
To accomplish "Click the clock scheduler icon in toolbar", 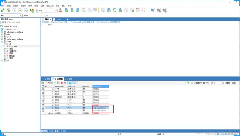I will point(126,10).
